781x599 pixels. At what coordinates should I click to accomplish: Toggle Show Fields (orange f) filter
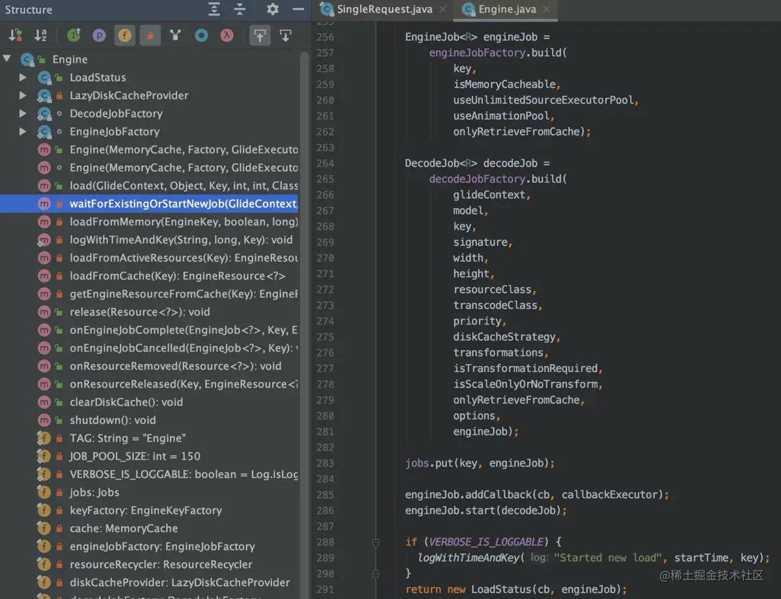tap(124, 36)
